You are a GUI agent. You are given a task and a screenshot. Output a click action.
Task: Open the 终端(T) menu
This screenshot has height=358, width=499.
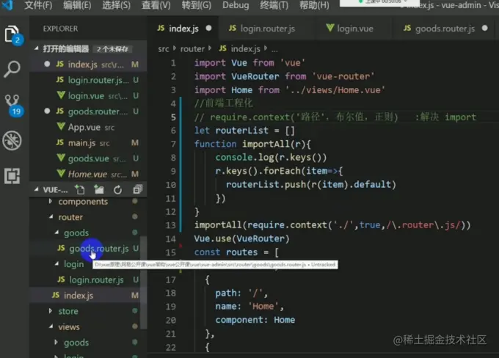coord(274,5)
